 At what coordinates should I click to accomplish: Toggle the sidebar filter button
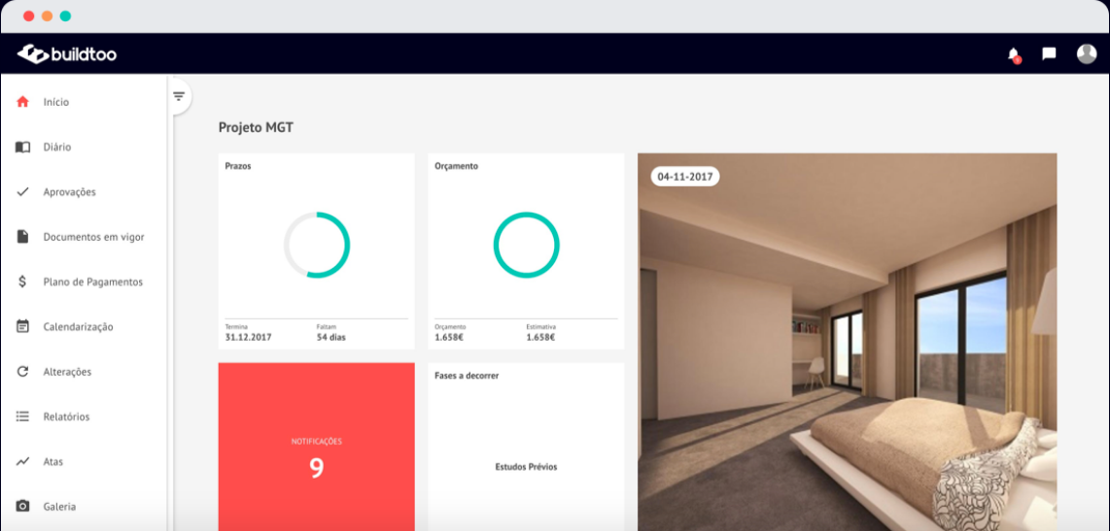click(x=179, y=96)
